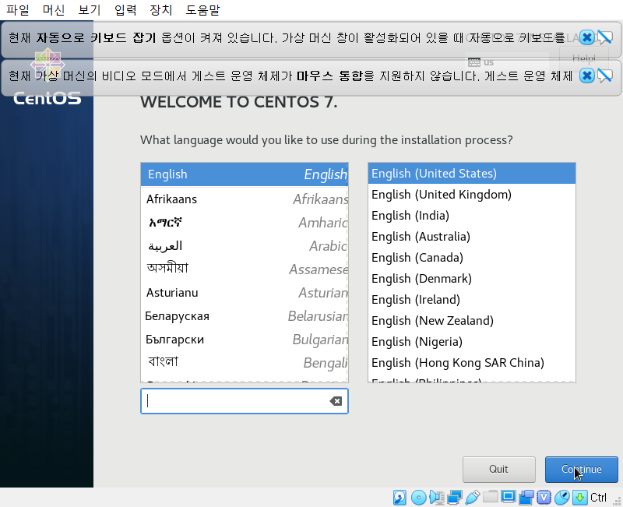Choose English (Denmark) locale
Screen dimensions: 623x507
tap(472, 279)
